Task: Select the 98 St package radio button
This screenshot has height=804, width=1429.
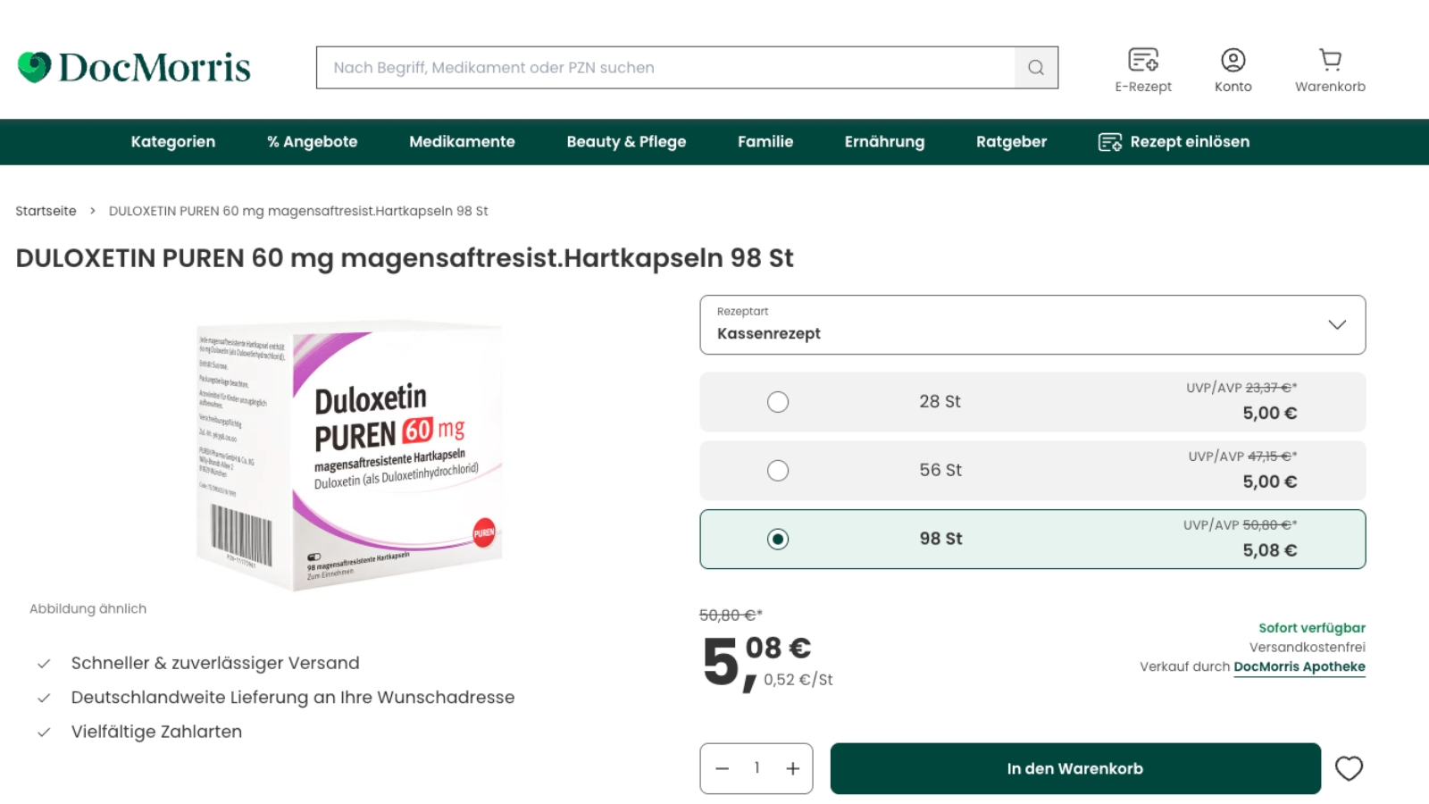Action: (778, 540)
